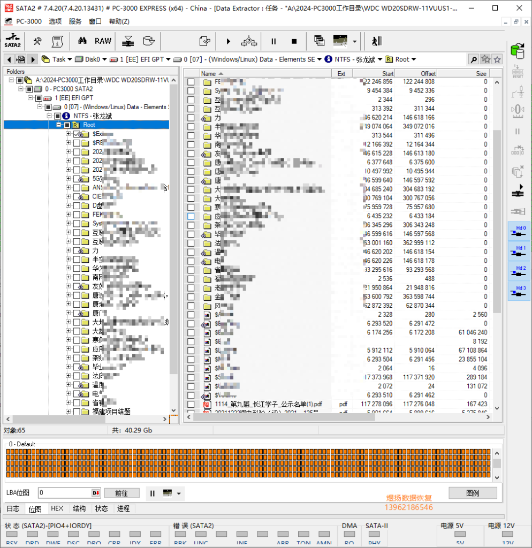Viewport: 532px width, 548px height.
Task: Click the binoculars search icon
Action: coord(82,41)
